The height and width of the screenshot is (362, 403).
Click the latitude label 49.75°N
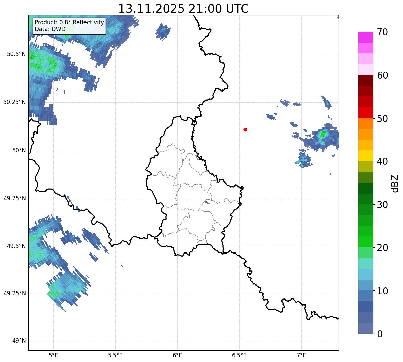15,198
